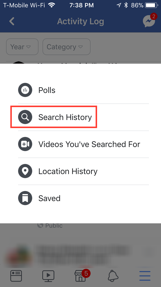
Task: Tap the Polls chart icon
Action: point(25,90)
